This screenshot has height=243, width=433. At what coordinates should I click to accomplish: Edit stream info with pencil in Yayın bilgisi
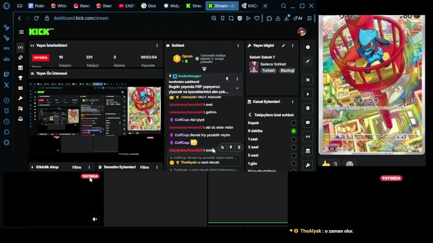coord(283,46)
